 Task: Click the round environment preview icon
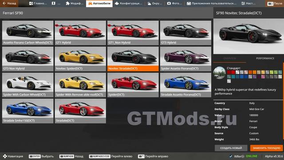(x=219, y=73)
